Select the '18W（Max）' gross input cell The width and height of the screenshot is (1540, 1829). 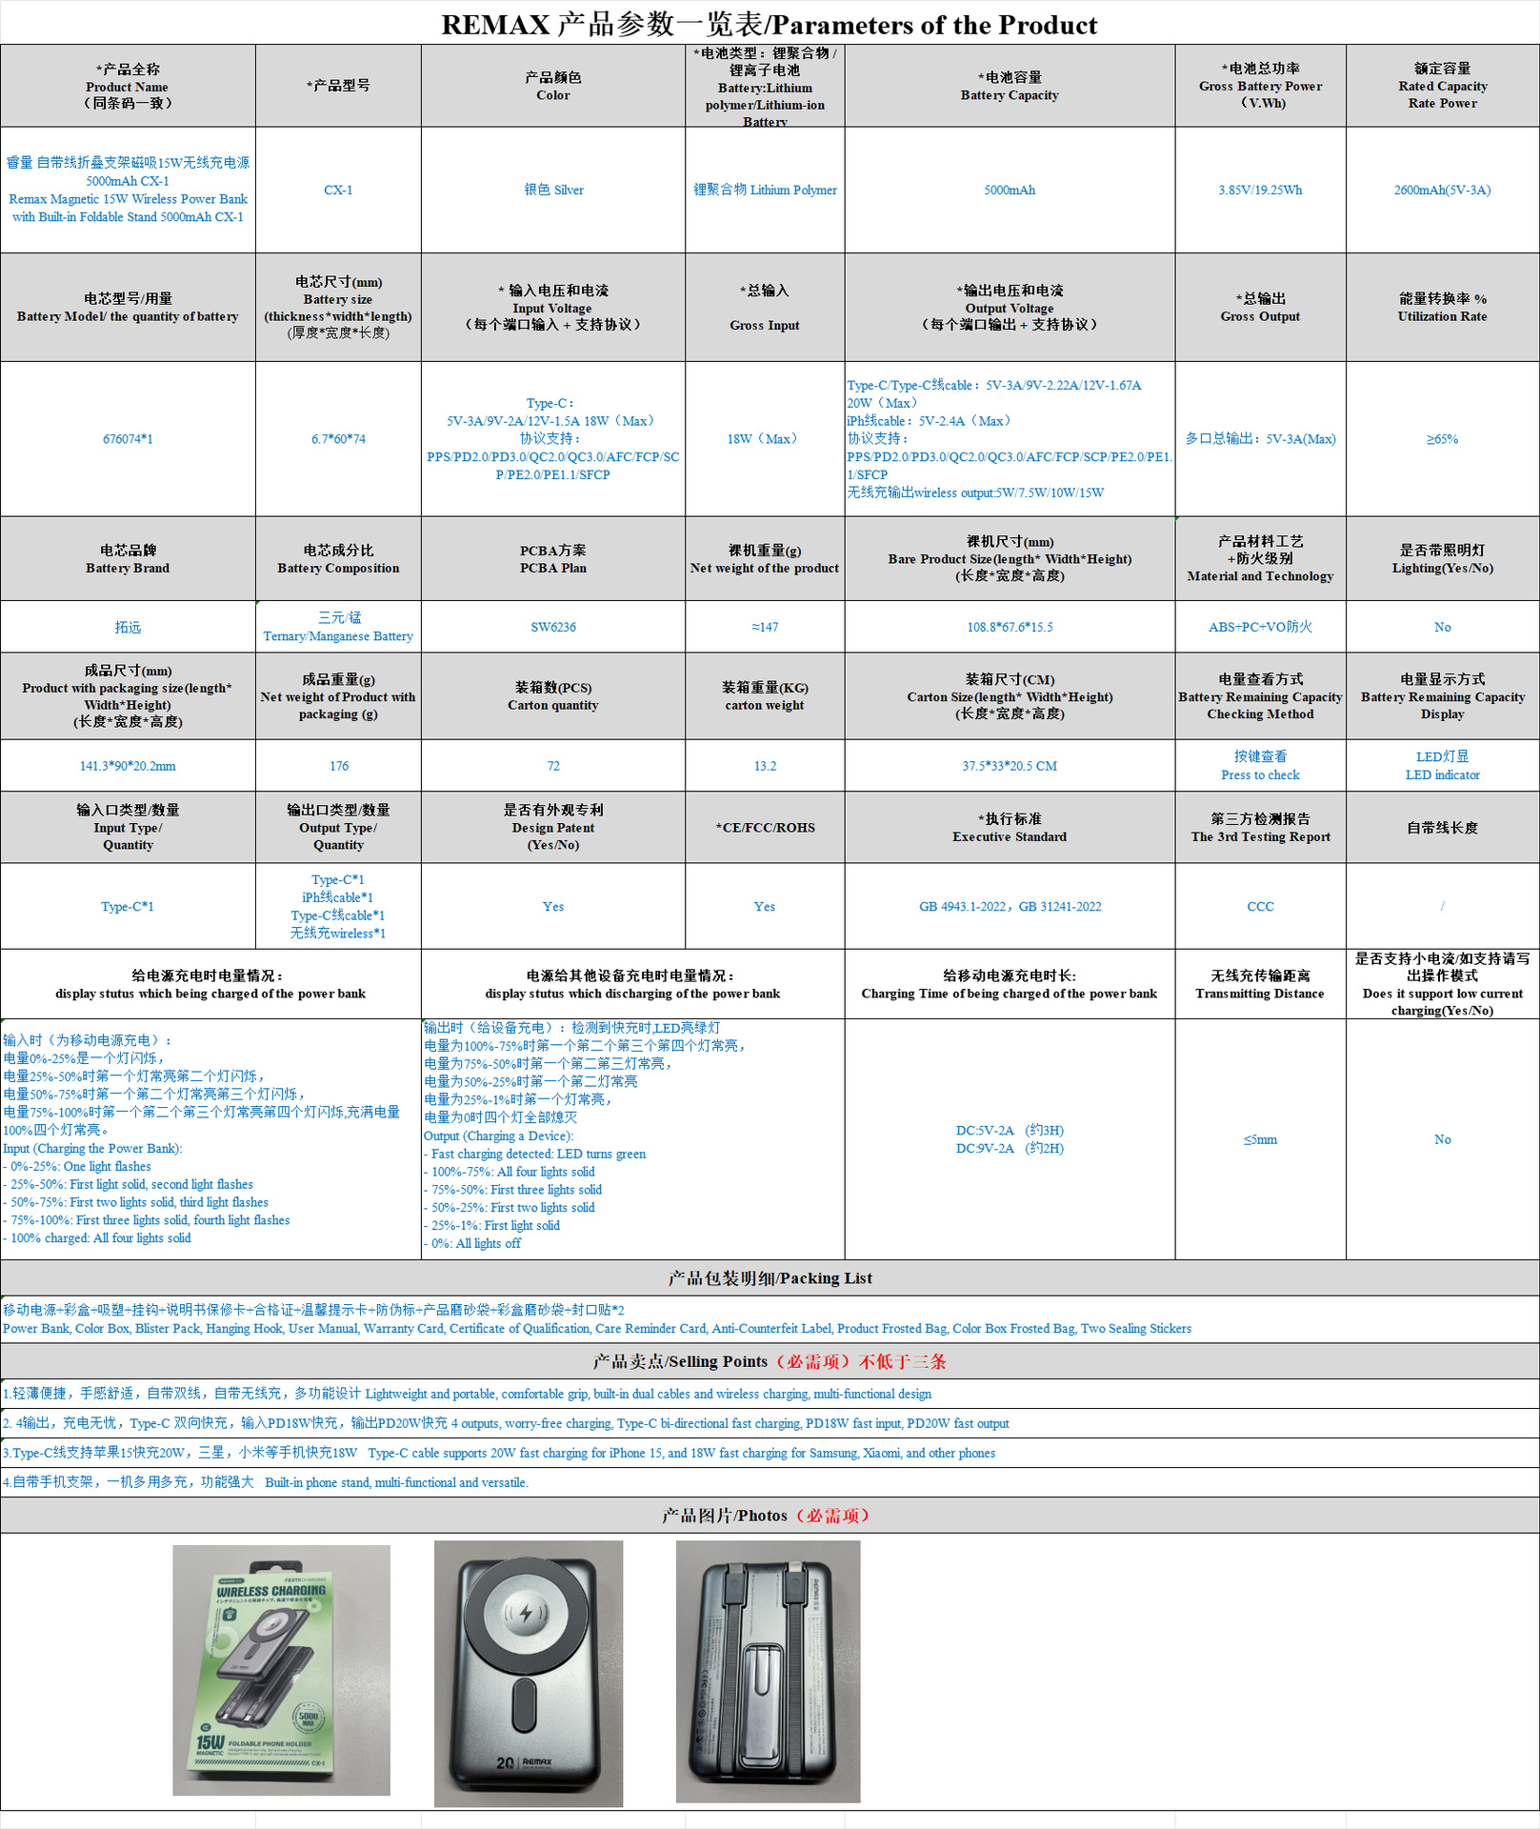point(765,439)
